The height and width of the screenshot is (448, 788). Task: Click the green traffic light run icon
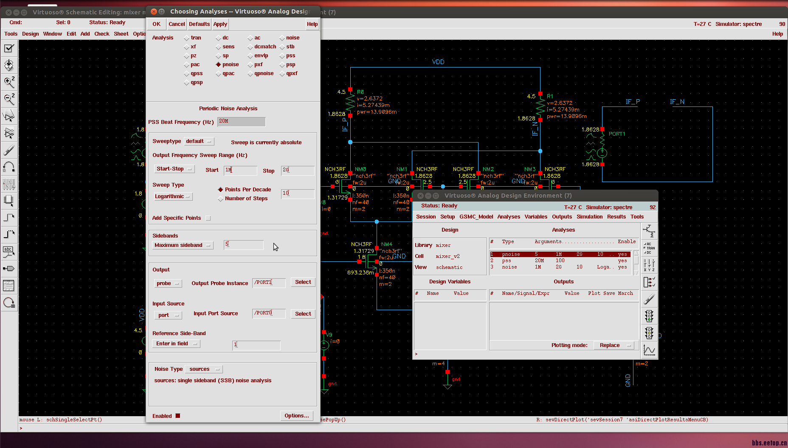pyautogui.click(x=649, y=316)
